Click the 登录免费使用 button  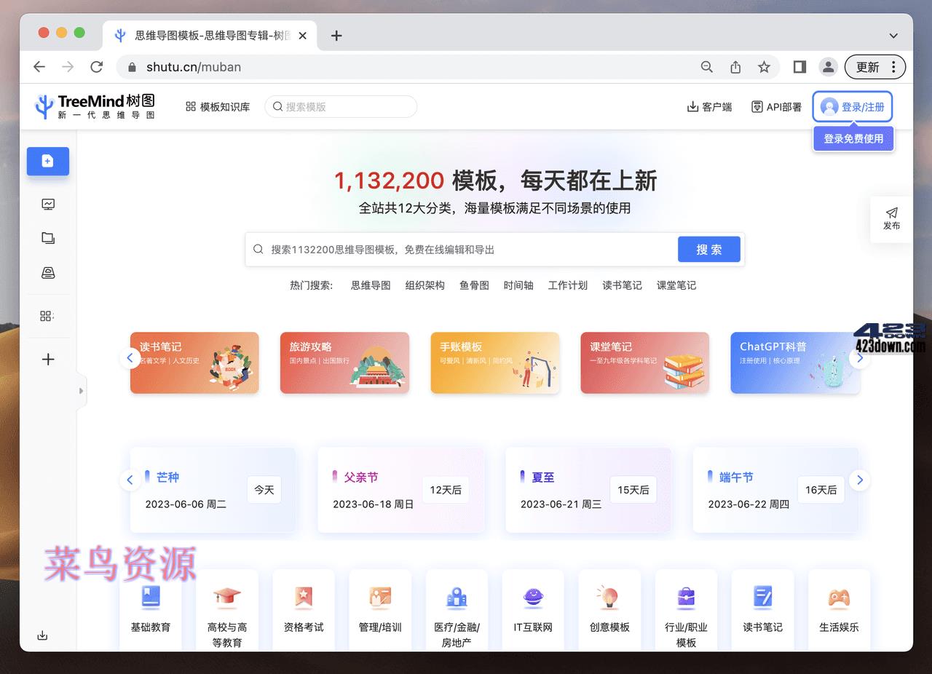click(x=853, y=138)
